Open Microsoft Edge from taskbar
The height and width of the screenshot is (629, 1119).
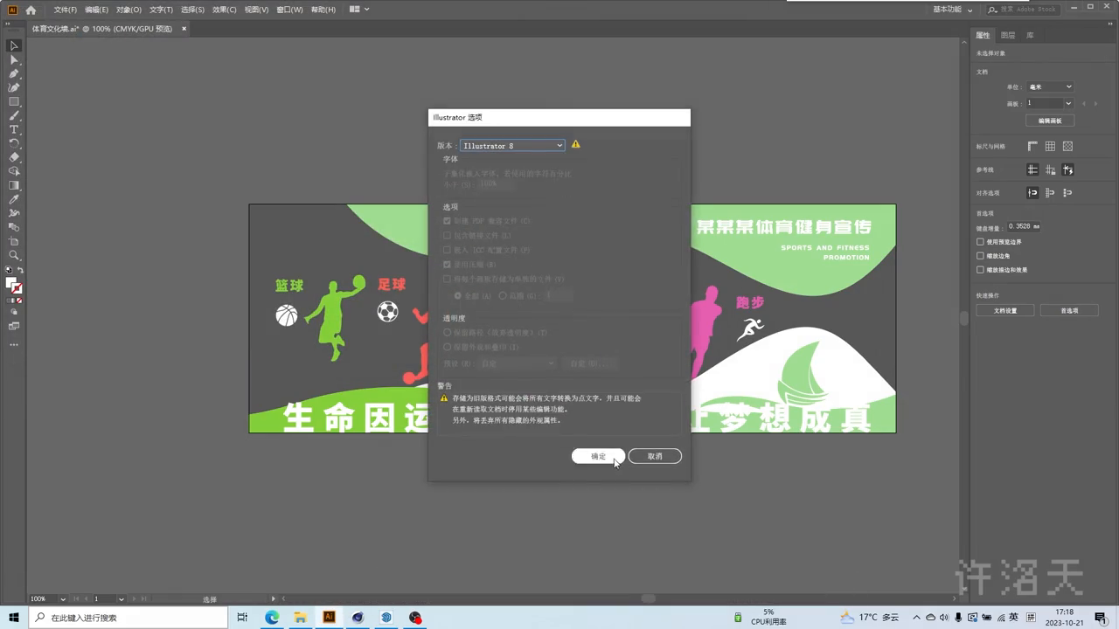(x=272, y=618)
